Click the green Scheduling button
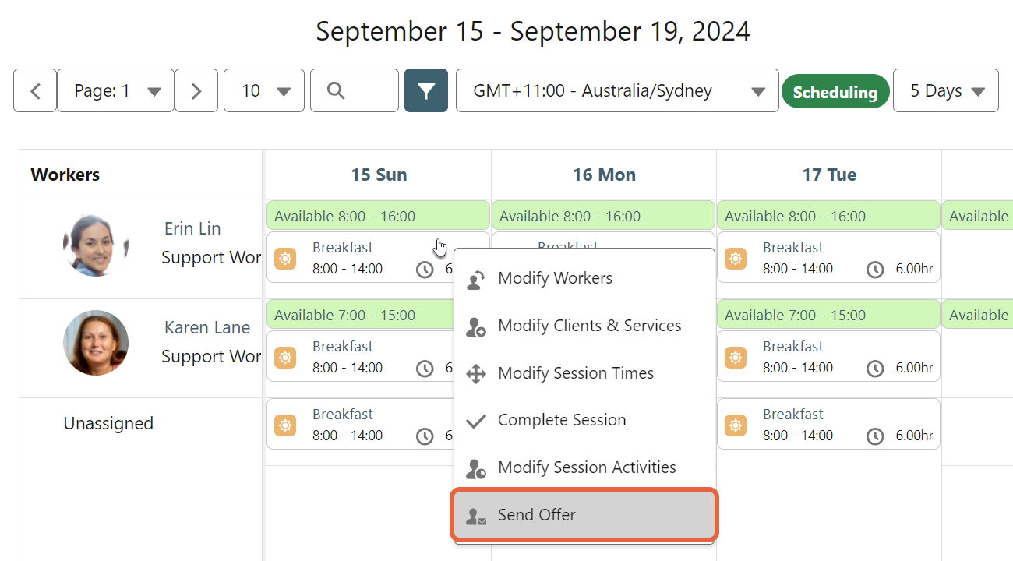 pyautogui.click(x=835, y=90)
